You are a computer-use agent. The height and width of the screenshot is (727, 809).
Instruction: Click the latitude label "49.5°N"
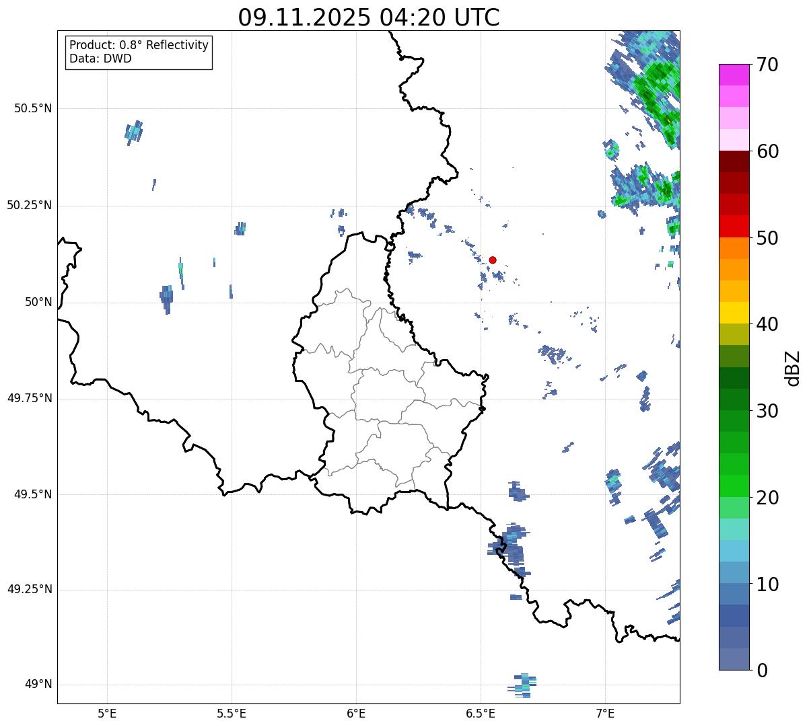point(33,494)
